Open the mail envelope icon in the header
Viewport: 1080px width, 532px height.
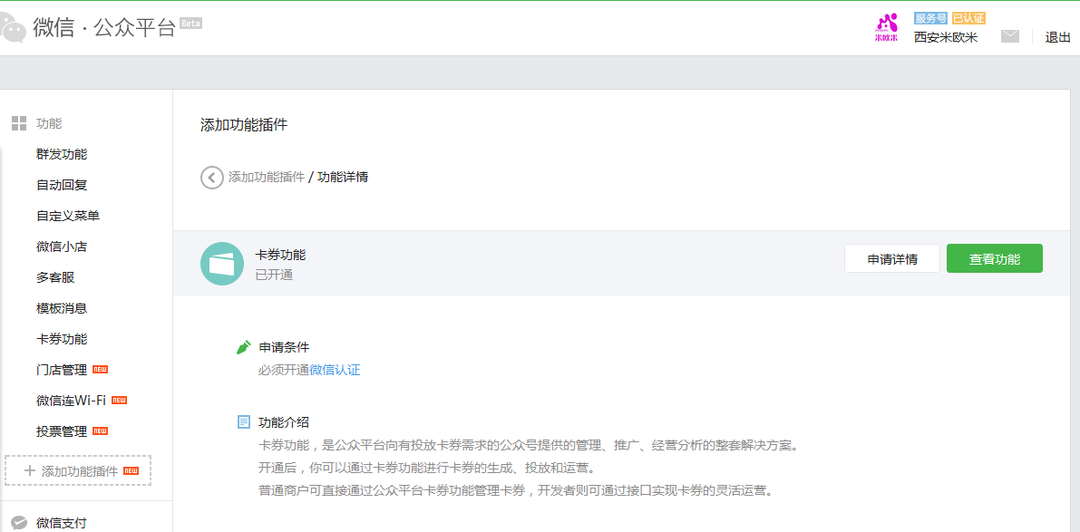1010,36
